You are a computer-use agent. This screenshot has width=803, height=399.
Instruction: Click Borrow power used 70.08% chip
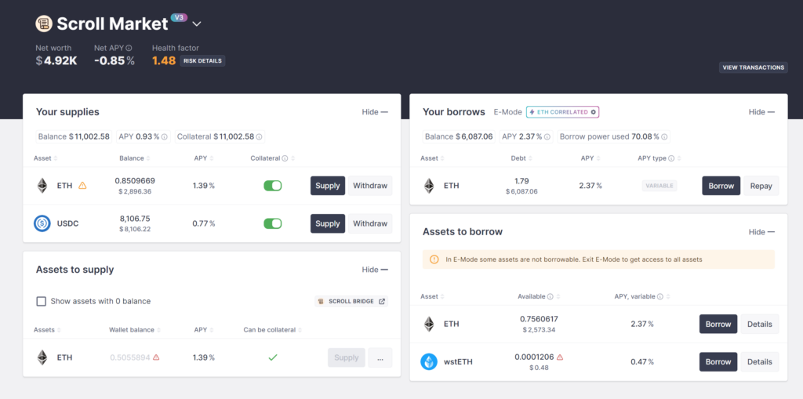[613, 136]
